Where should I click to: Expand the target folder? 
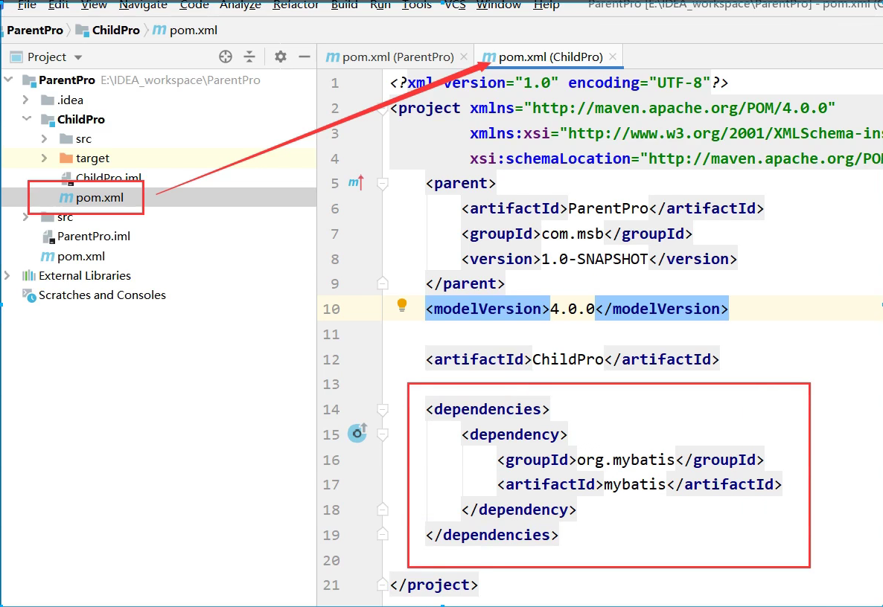[x=45, y=158]
